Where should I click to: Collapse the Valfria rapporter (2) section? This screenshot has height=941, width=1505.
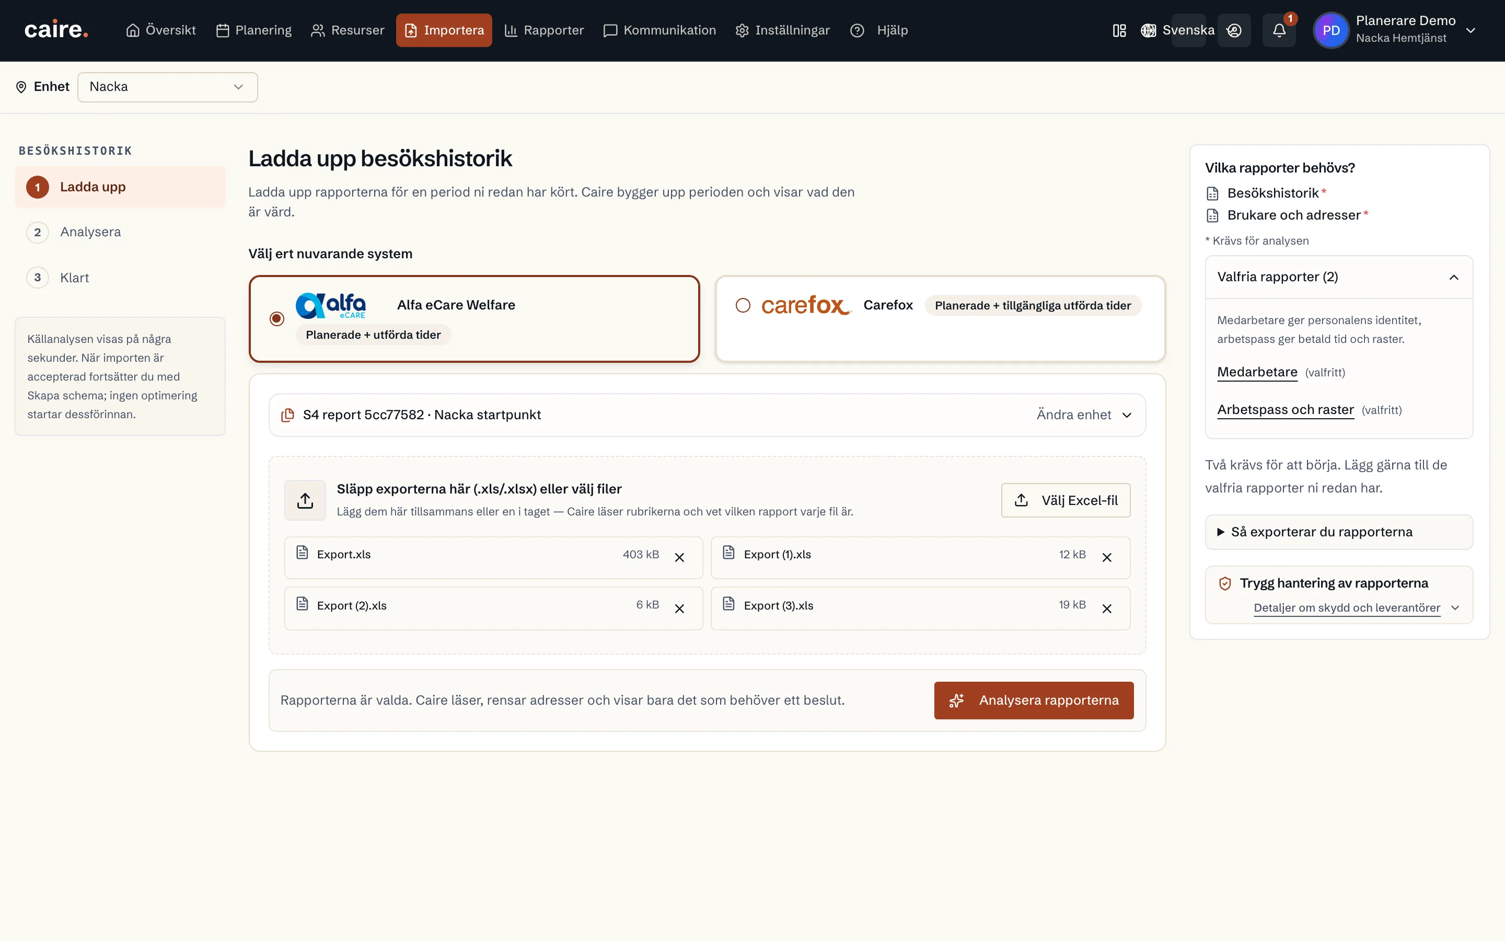pyautogui.click(x=1338, y=277)
